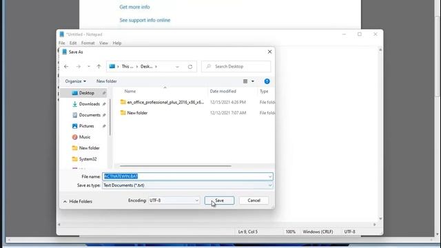The width and height of the screenshot is (441, 248).
Task: Select the en_office_professional_plus_2016 folder
Action: pos(165,103)
